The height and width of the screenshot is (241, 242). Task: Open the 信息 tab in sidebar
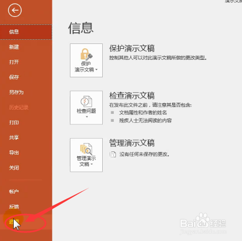click(x=26, y=32)
